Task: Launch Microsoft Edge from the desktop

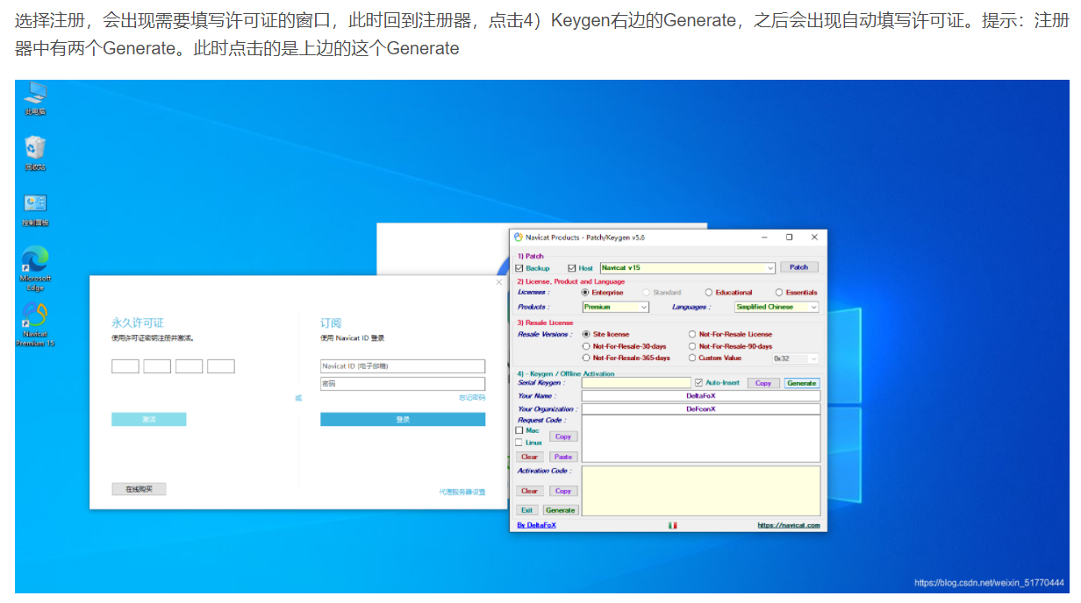Action: [35, 268]
